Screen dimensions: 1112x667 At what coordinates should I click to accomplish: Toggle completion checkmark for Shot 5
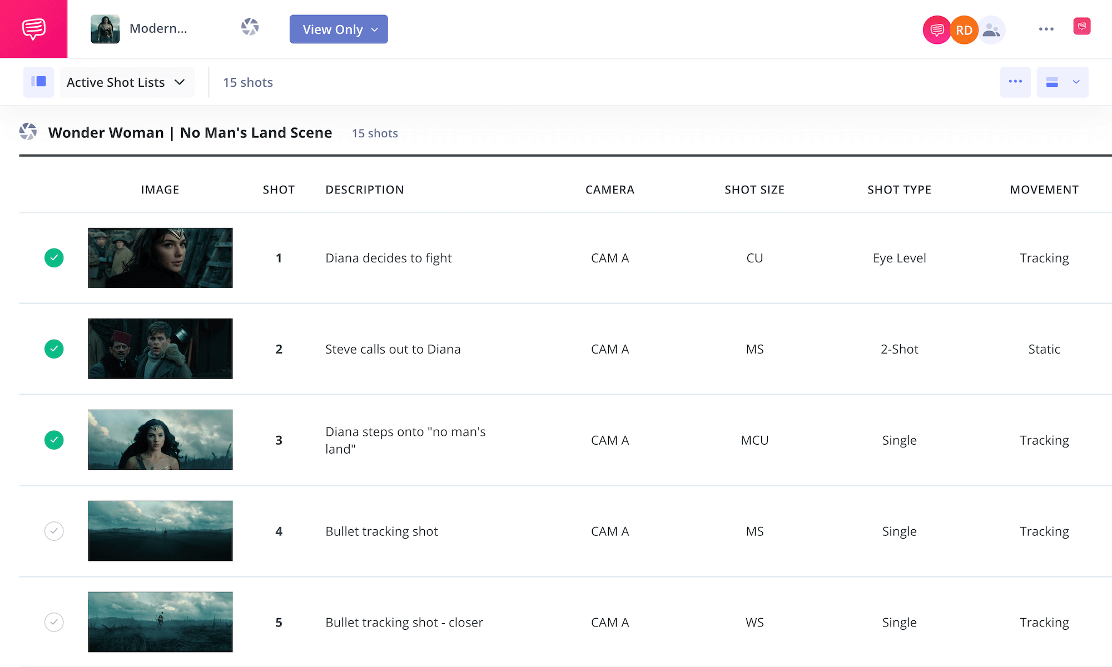click(54, 622)
